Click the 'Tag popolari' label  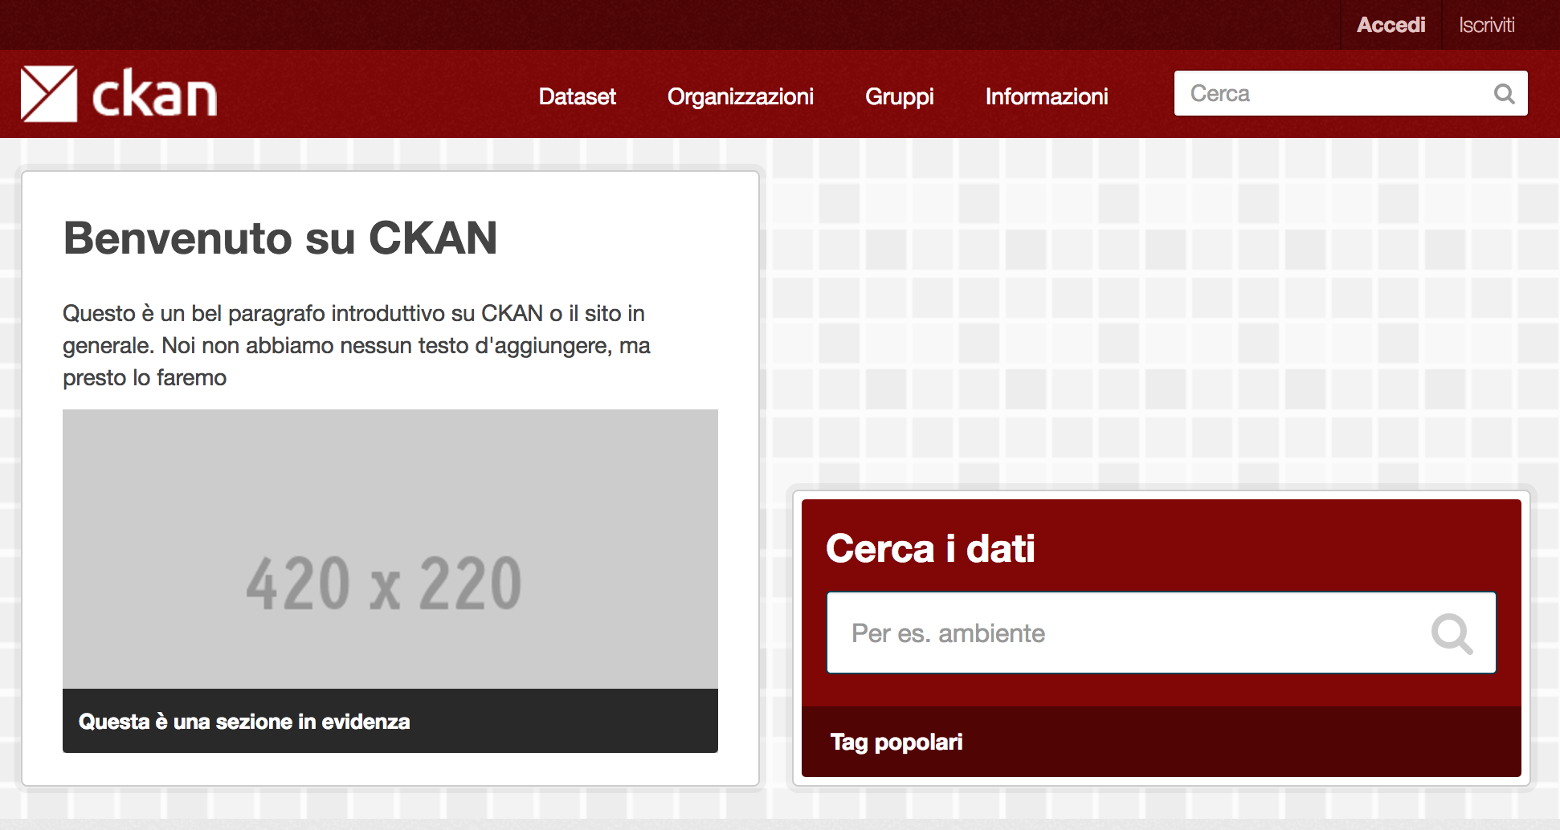tap(896, 742)
